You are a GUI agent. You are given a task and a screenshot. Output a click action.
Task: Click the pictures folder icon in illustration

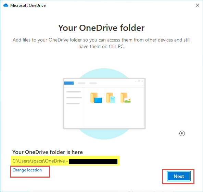tap(126, 98)
